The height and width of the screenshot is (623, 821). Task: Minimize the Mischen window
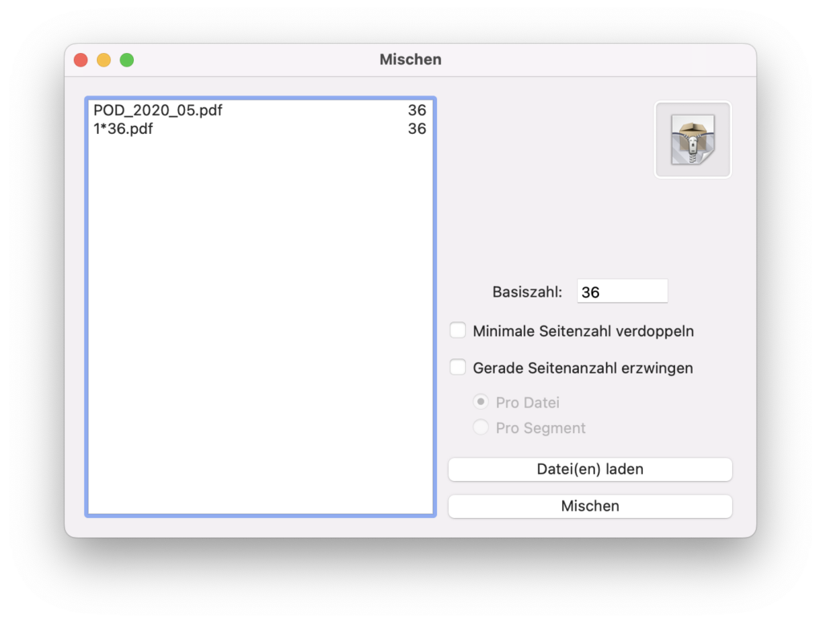coord(103,60)
